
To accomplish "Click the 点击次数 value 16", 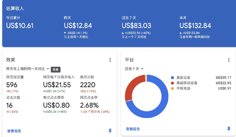I will click(9, 105).
